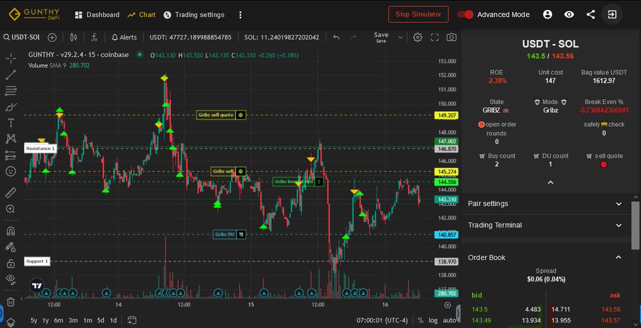
Task: Click the Stop Simulator button
Action: [418, 14]
